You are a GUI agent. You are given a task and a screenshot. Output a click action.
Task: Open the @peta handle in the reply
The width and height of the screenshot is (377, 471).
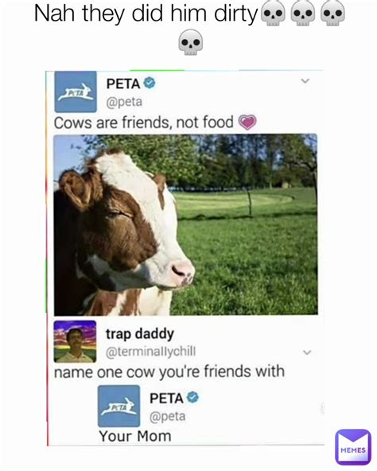[x=167, y=417]
